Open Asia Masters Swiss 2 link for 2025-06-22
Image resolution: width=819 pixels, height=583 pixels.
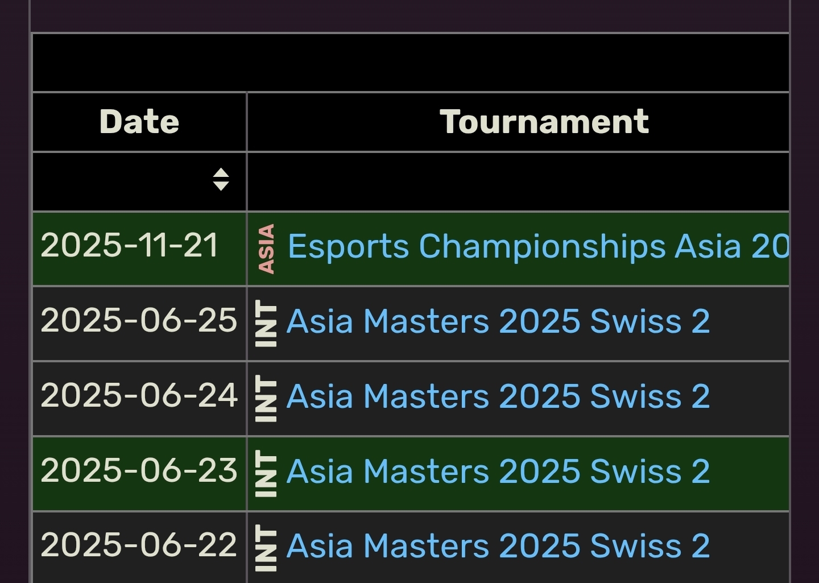(x=498, y=546)
